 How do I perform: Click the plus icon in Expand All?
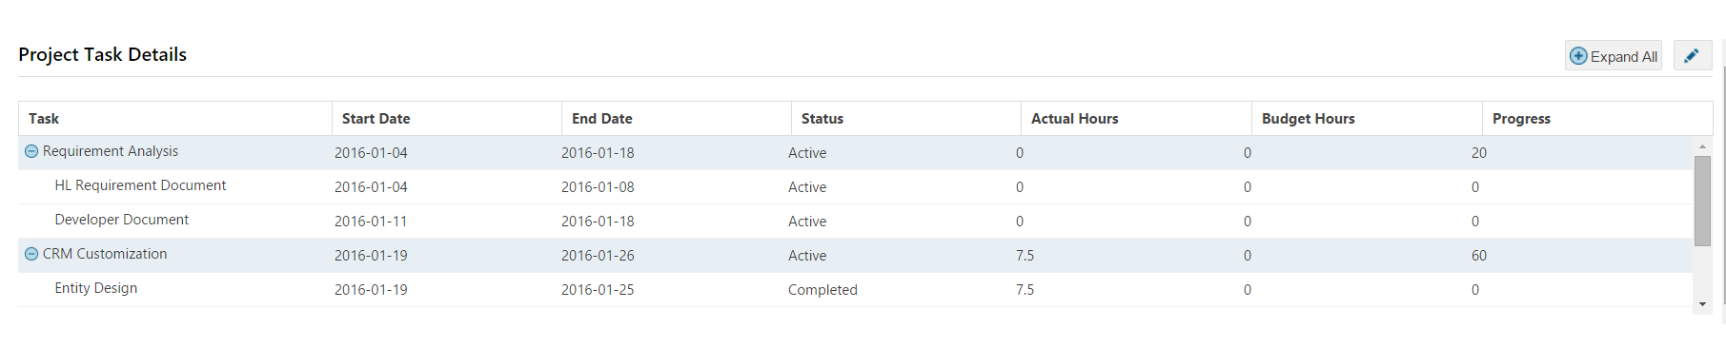pos(1578,56)
